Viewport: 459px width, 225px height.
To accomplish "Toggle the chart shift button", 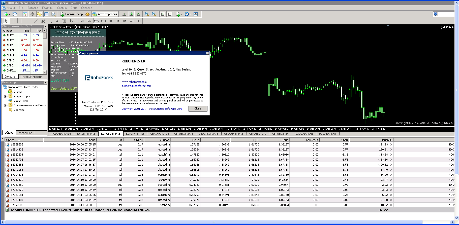I will tap(170, 14).
